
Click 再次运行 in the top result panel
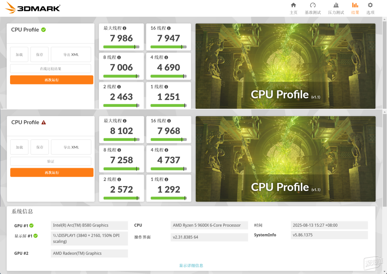(52, 80)
